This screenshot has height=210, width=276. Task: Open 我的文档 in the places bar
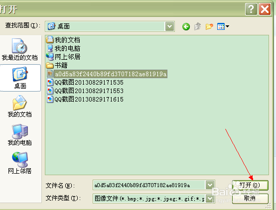pyautogui.click(x=20, y=106)
